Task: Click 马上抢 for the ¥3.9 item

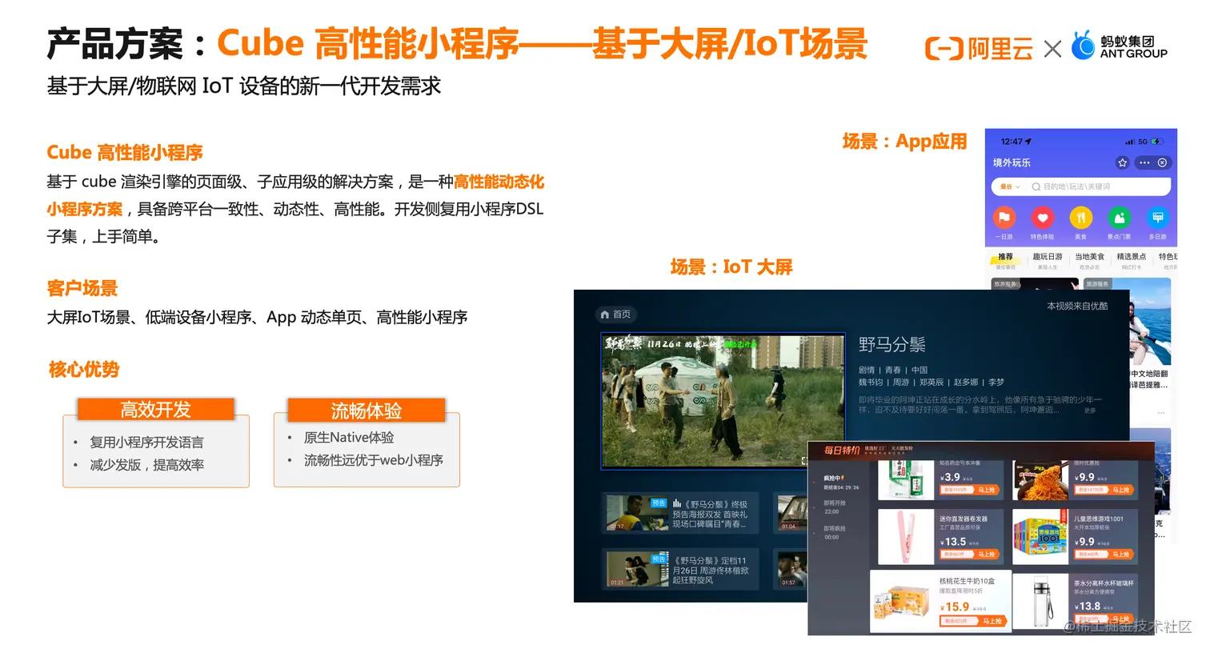Action: (986, 490)
